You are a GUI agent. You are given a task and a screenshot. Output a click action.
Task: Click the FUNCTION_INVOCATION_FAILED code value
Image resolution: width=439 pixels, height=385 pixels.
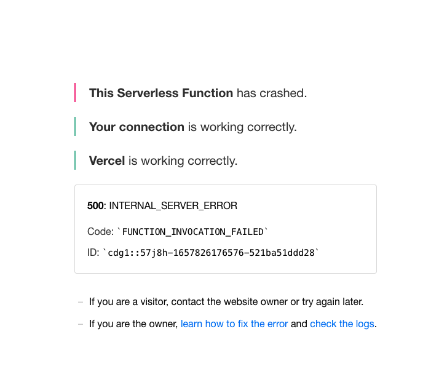pos(193,232)
